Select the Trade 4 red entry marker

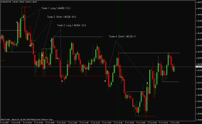(105, 81)
